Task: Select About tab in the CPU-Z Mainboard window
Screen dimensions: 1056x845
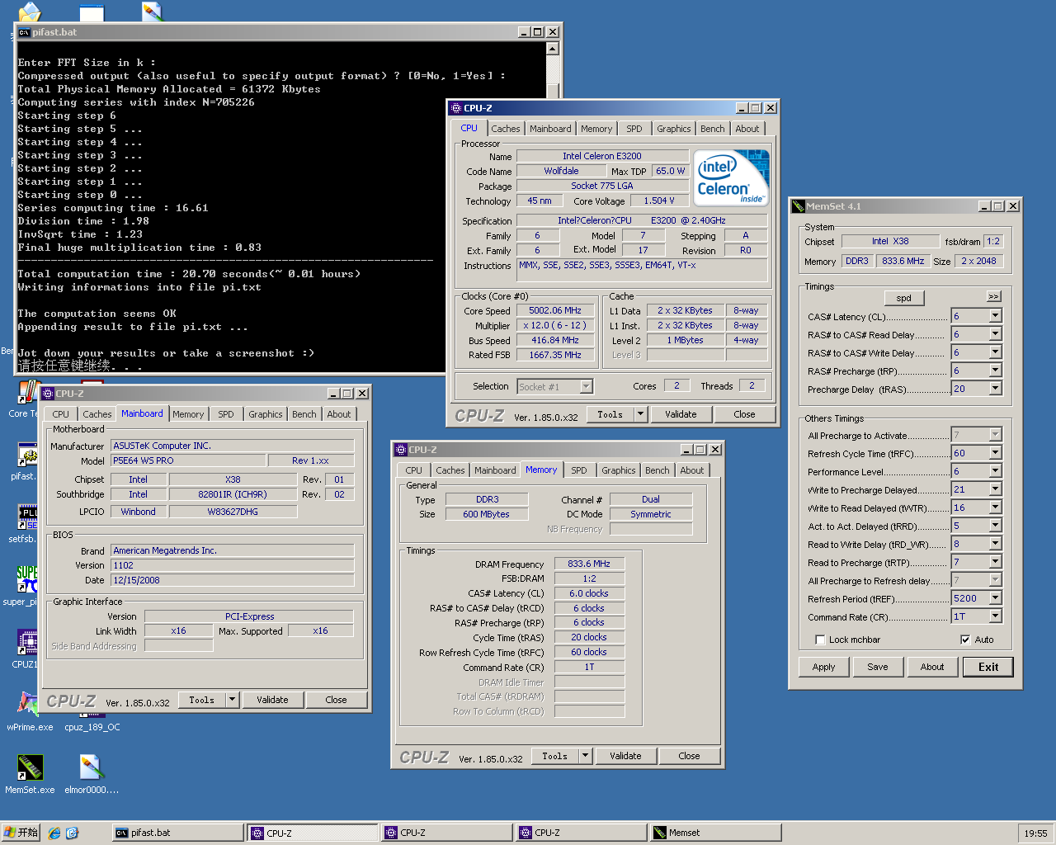Action: 338,414
